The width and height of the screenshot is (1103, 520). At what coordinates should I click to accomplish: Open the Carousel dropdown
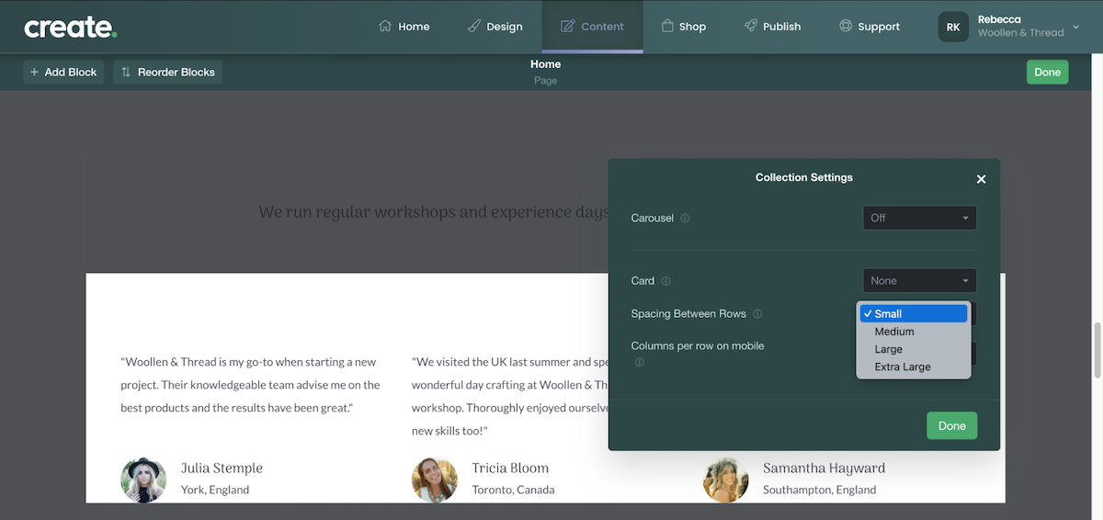click(919, 218)
